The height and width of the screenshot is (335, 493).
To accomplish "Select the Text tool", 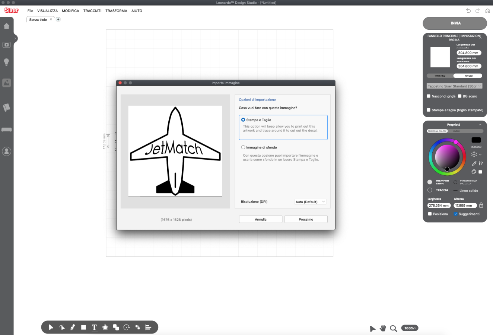I will click(x=94, y=328).
